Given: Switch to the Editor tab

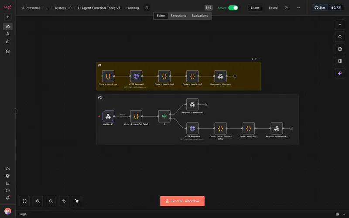Looking at the screenshot, I should [x=161, y=16].
